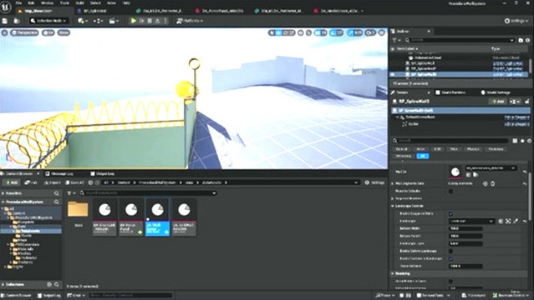Open the viewport options hamburger menu
534x300 pixels.
(x=4, y=32)
